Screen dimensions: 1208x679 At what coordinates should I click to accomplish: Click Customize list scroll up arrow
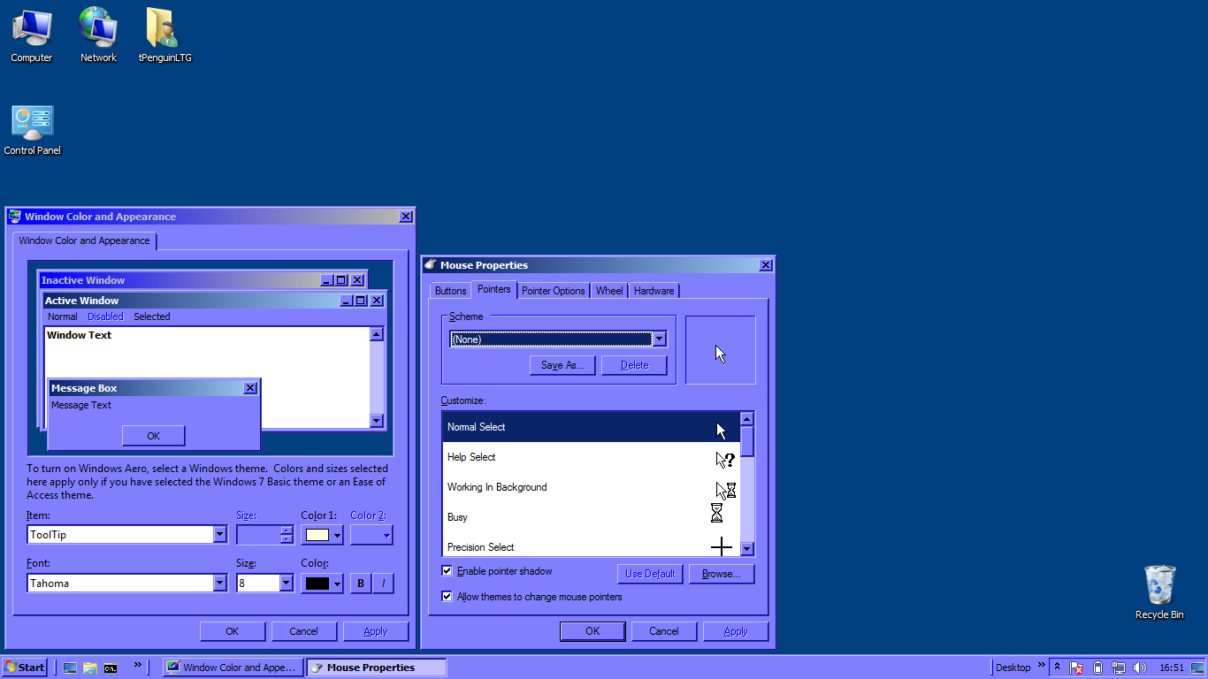tap(746, 419)
